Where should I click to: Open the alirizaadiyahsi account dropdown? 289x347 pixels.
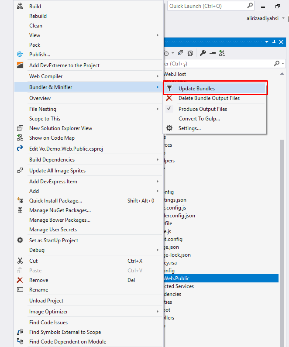pyautogui.click(x=283, y=18)
